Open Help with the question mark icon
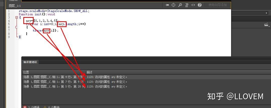This screenshot has width=271, height=108. point(200,5)
